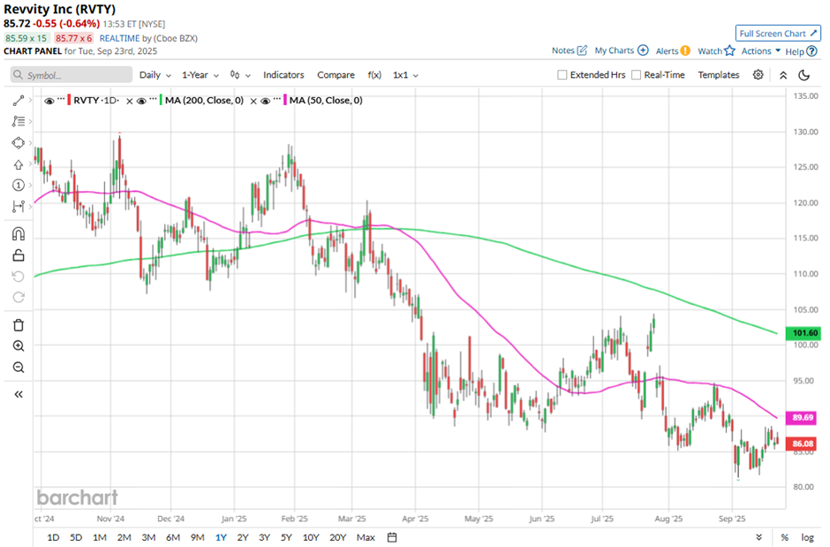Select the trend line drawing tool
Screen dimensions: 830x547
19,101
